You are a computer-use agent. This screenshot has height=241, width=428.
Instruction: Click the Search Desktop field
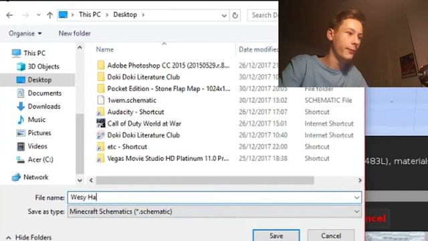pyautogui.click(x=263, y=15)
